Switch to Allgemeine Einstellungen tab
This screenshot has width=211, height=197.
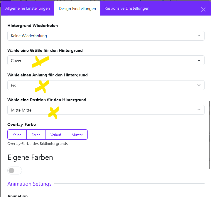coord(28,8)
